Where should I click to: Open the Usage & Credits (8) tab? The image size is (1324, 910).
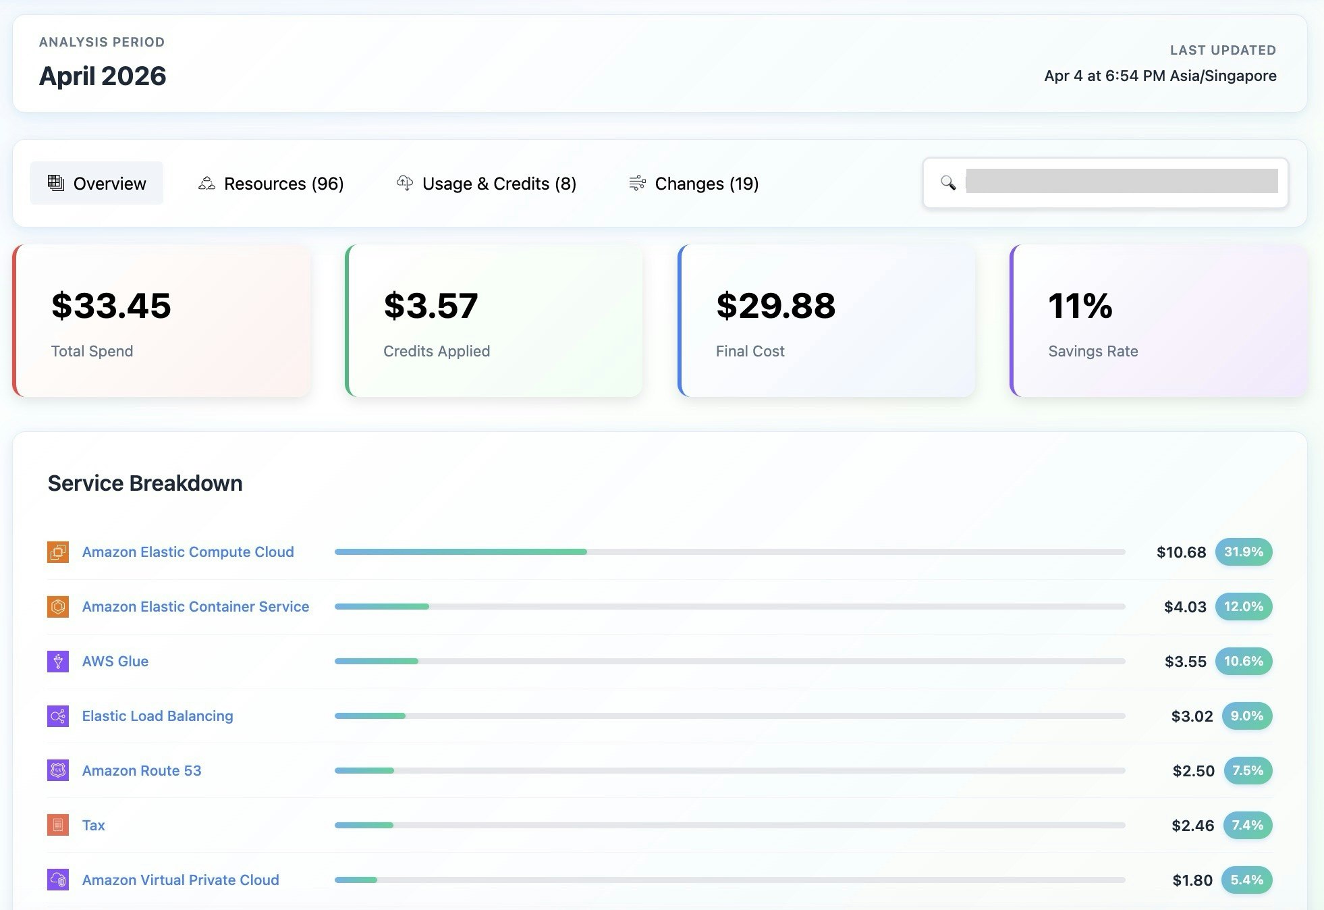(487, 184)
